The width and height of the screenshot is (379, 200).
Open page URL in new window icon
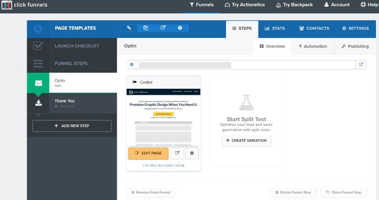point(361,64)
